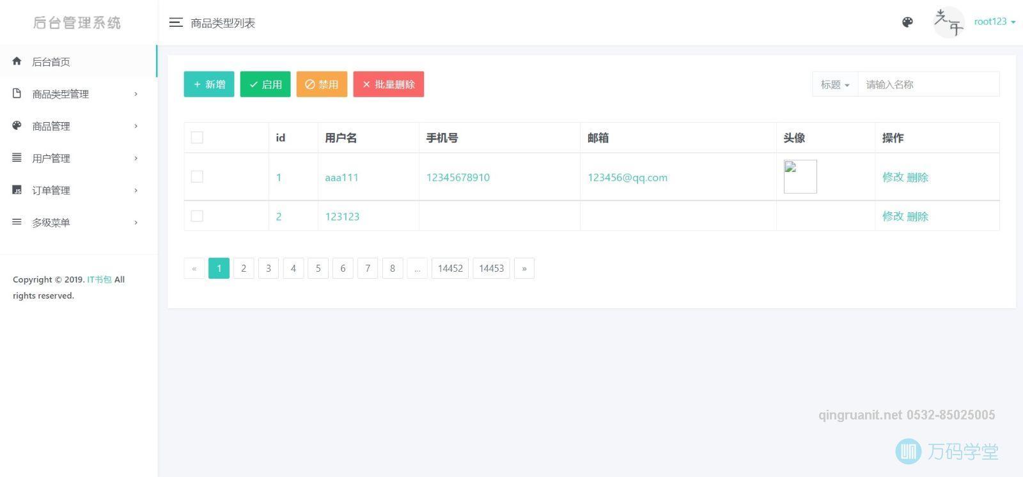Toggle the sidebar with the hamburger icon
Image resolution: width=1023 pixels, height=477 pixels.
[176, 22]
